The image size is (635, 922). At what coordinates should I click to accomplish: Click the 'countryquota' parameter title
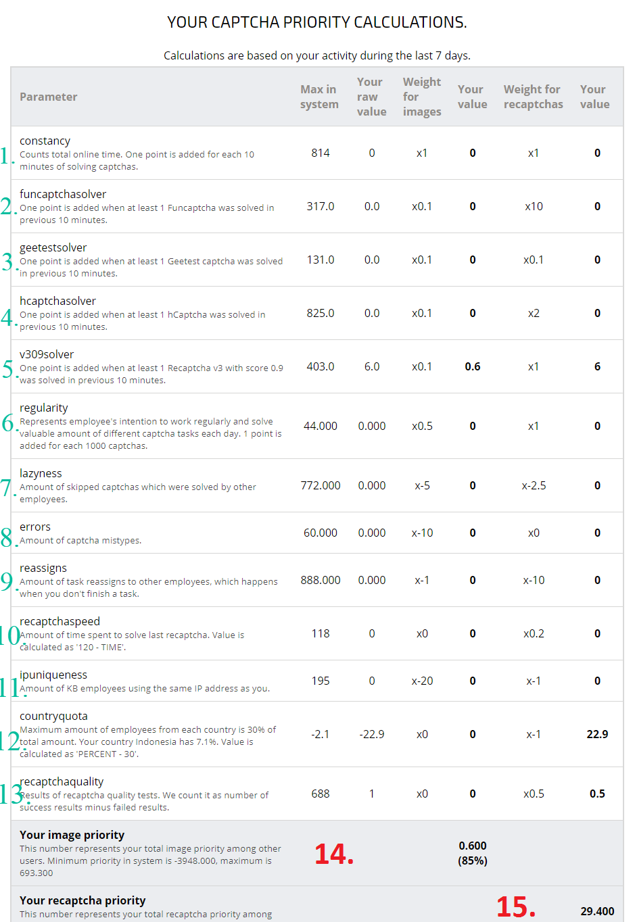(53, 716)
